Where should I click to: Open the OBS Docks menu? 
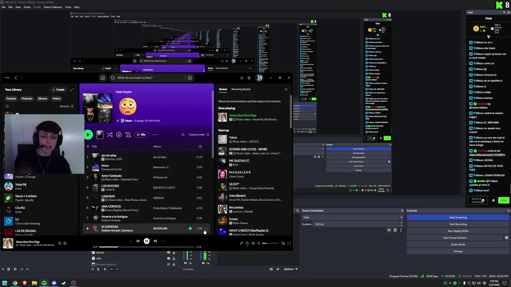coord(27,7)
